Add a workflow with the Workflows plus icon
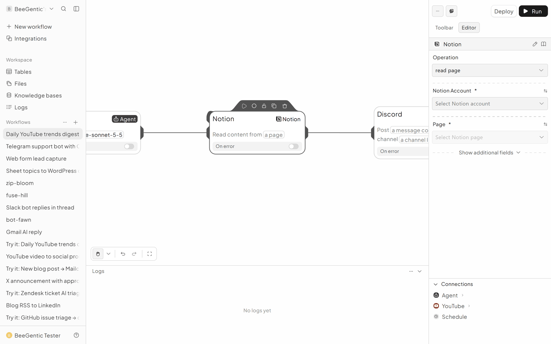551x344 pixels. coord(76,122)
